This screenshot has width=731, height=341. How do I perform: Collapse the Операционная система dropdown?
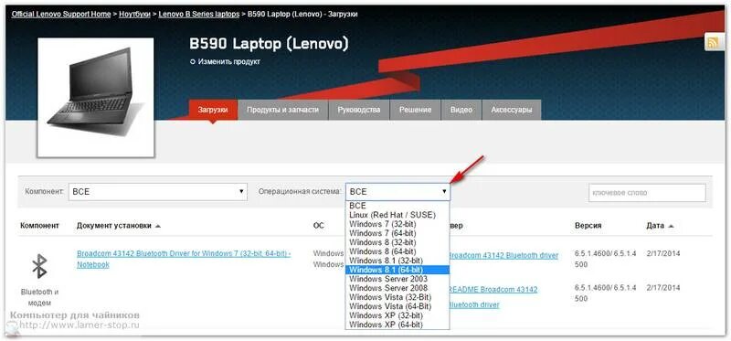pyautogui.click(x=397, y=192)
